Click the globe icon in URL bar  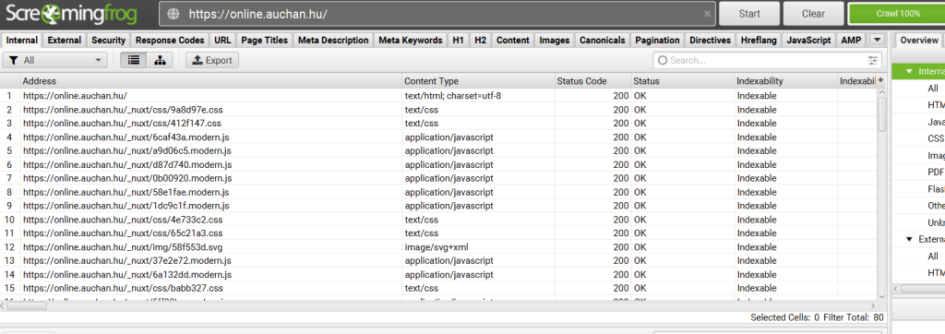click(x=173, y=14)
